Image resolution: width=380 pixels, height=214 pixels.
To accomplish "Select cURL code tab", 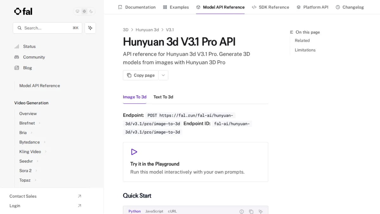I will (172, 211).
